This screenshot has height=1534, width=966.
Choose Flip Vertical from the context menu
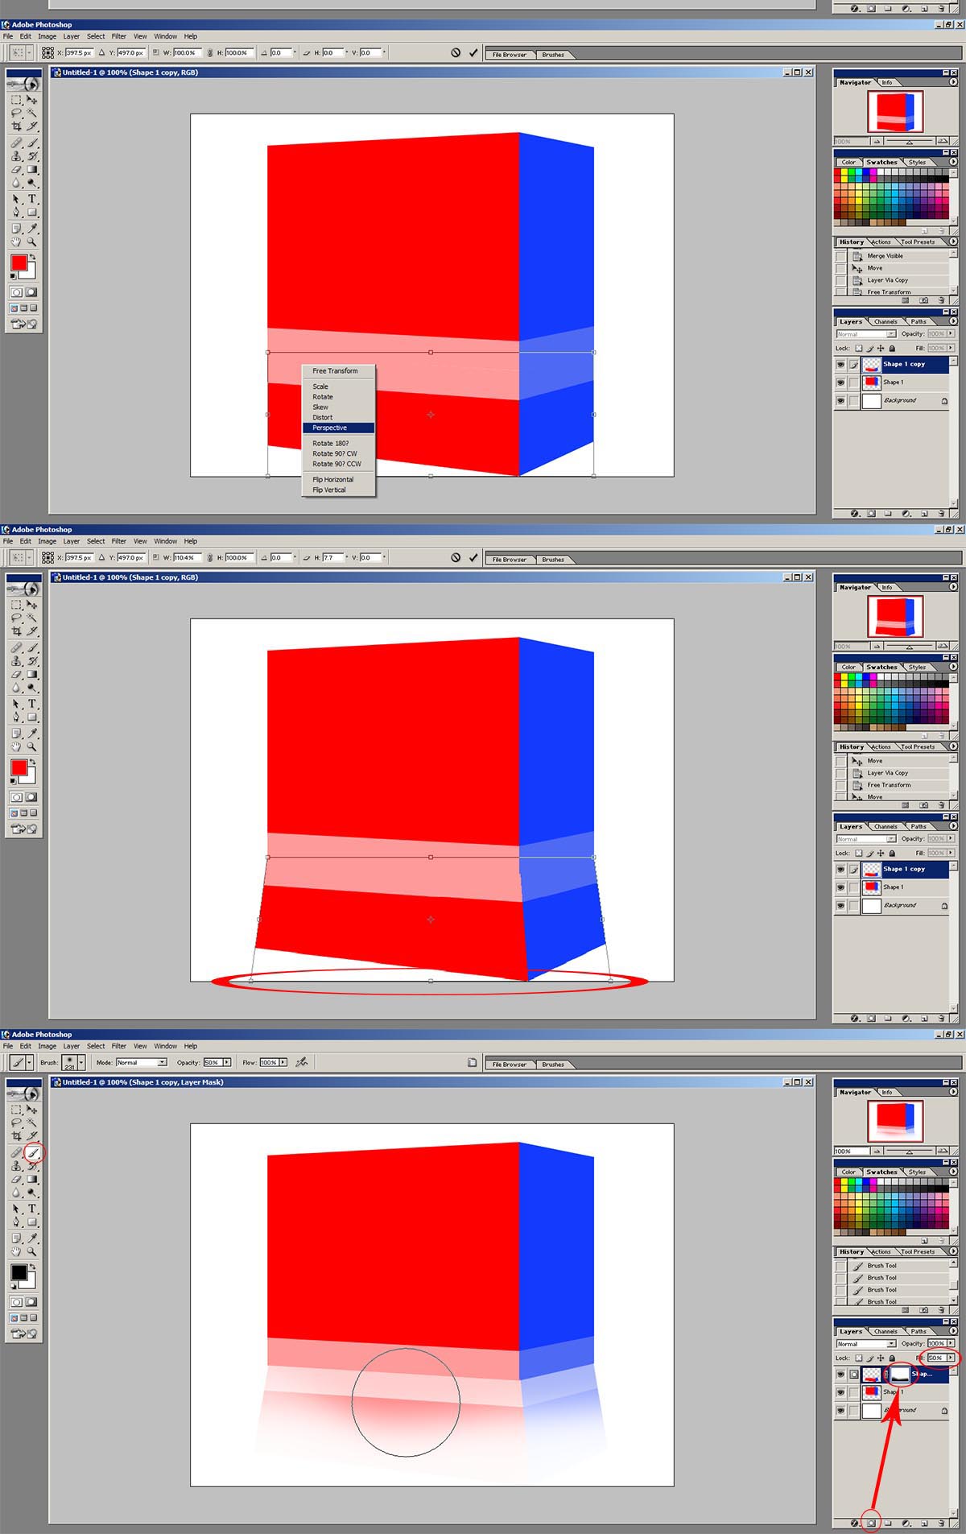coord(338,490)
